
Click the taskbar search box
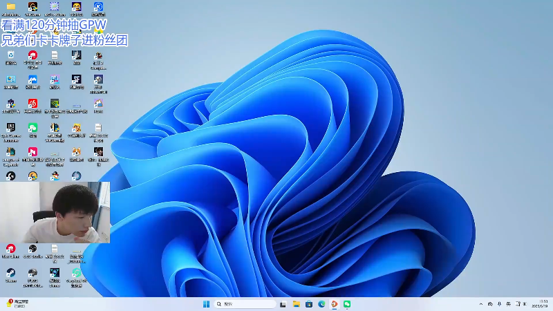click(245, 304)
